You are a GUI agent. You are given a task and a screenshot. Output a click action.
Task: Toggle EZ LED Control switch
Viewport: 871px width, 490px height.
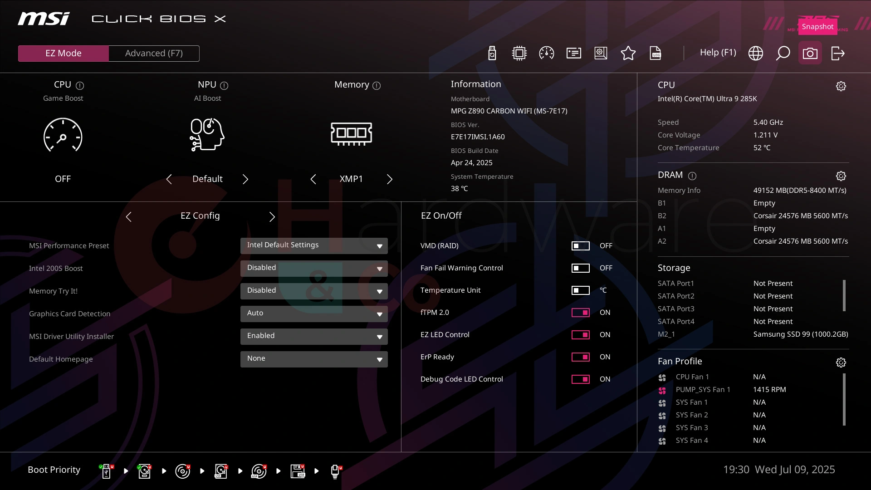(x=581, y=335)
